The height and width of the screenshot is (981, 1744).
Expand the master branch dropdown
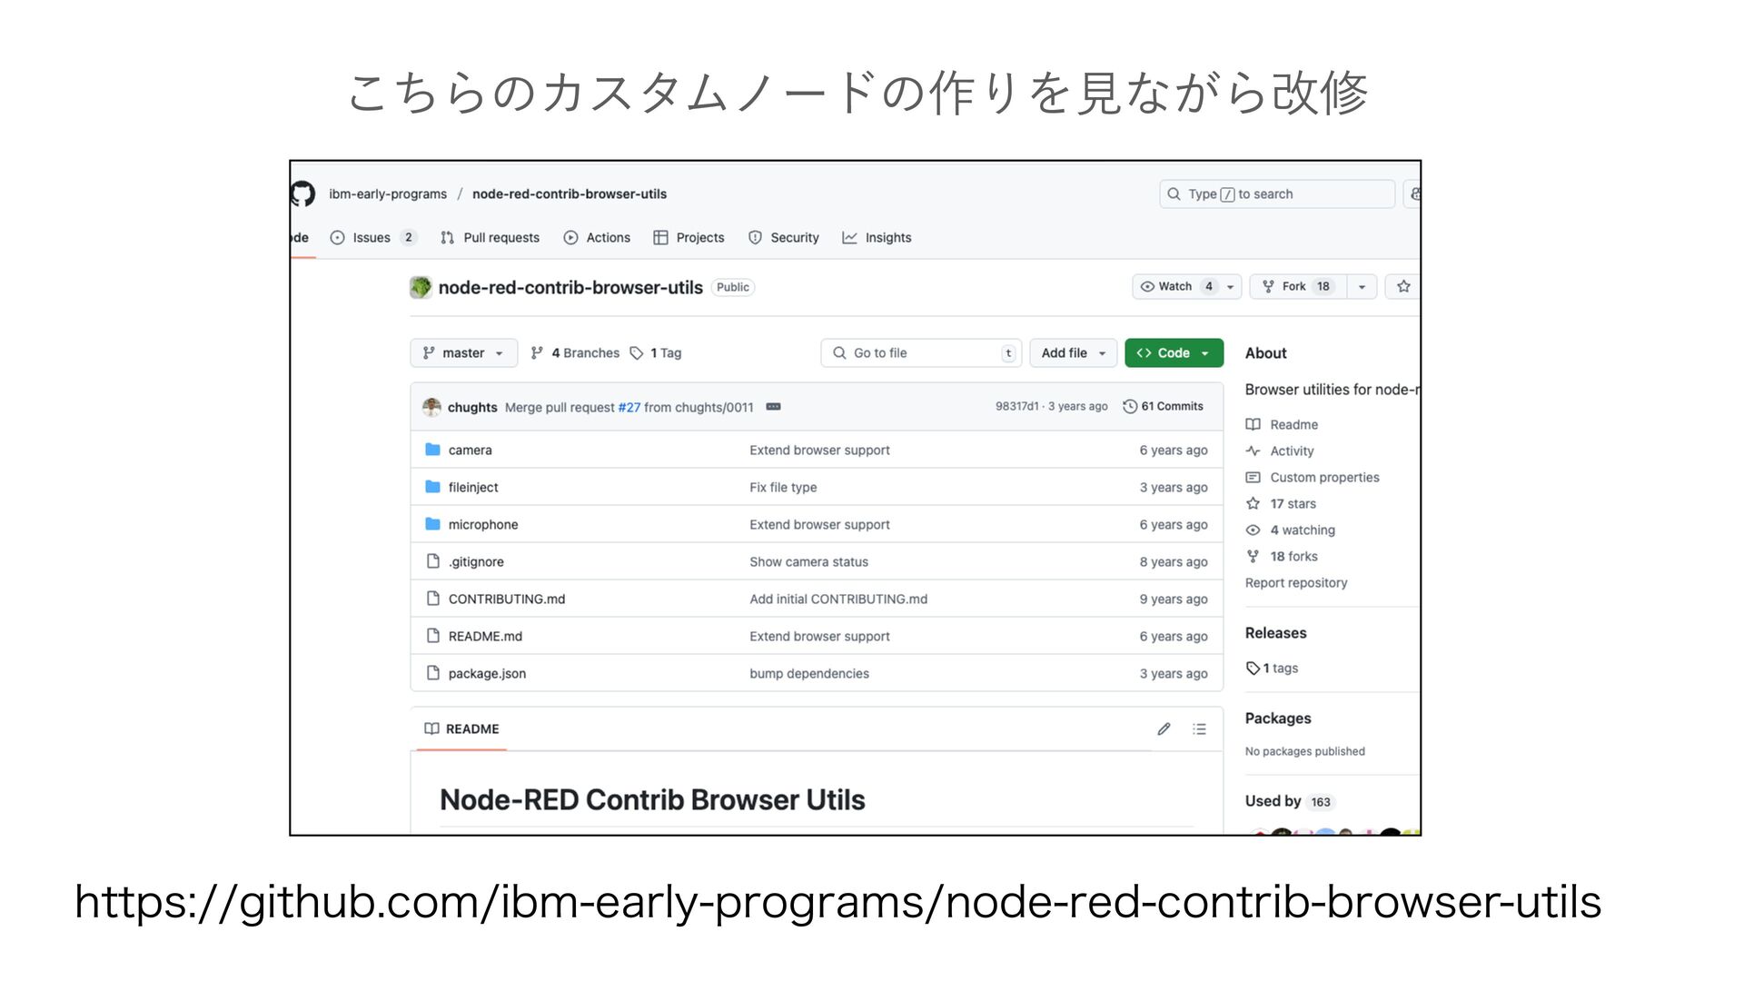463,352
